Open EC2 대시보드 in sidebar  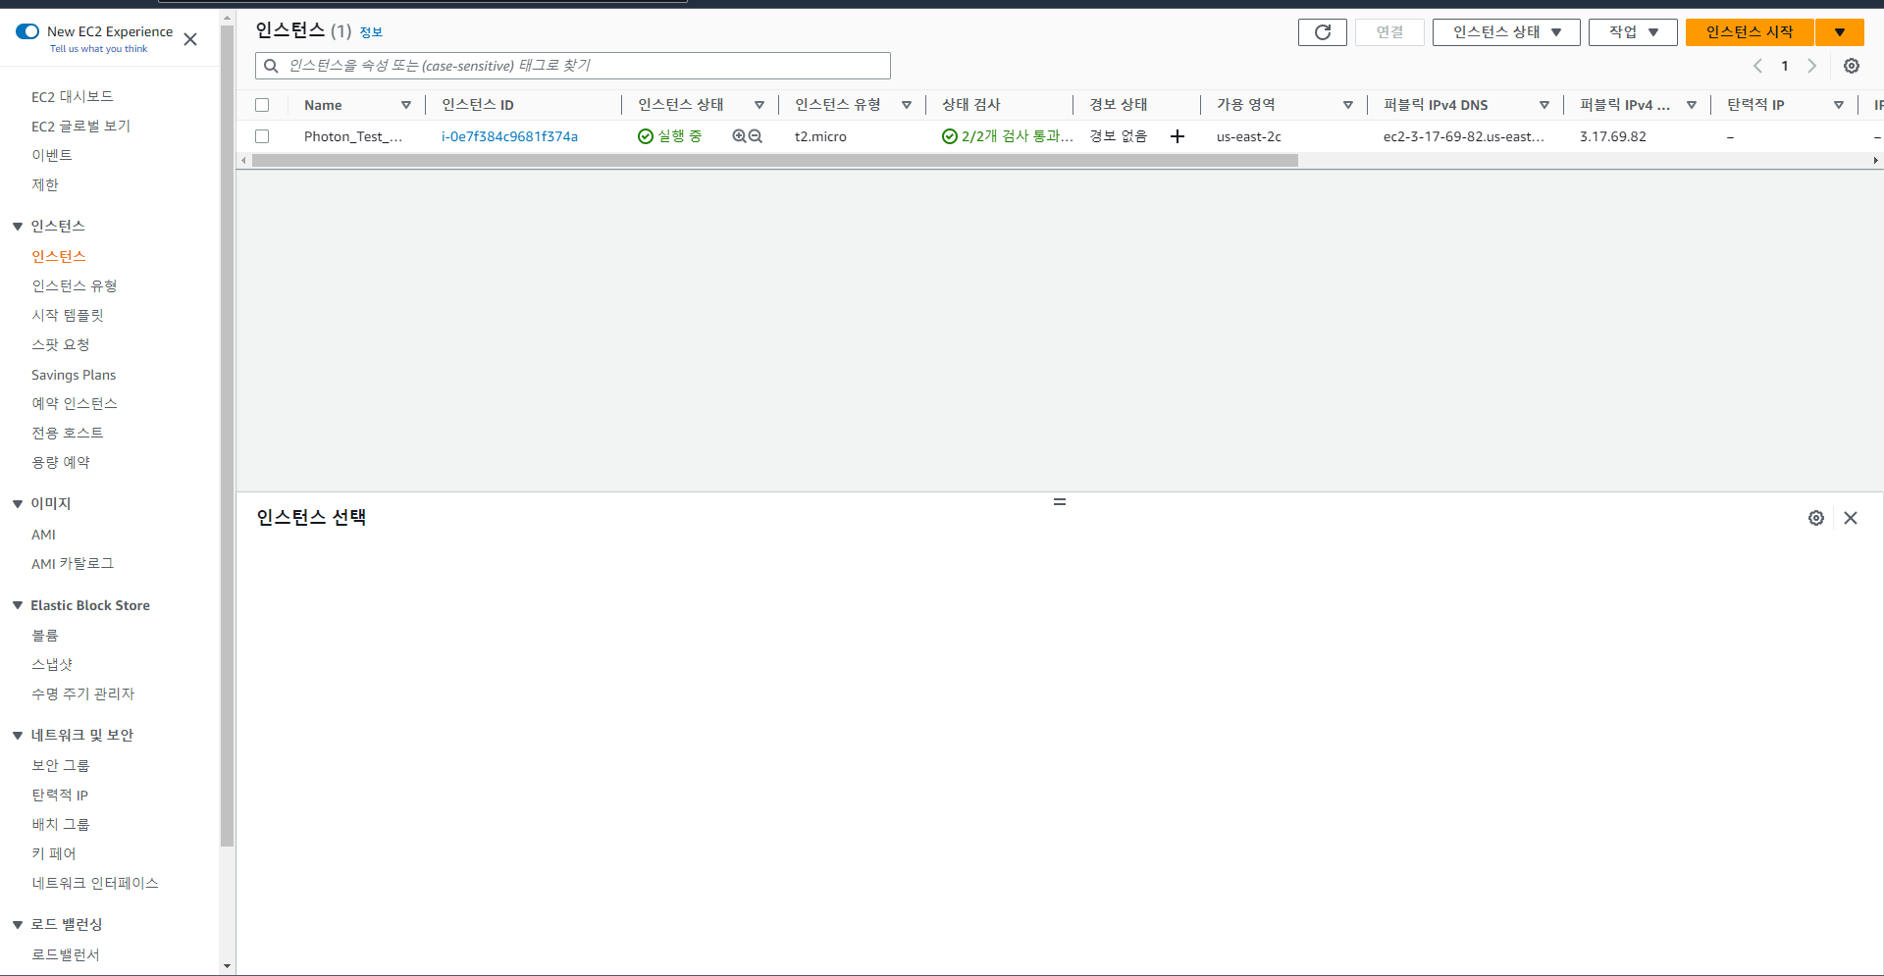click(x=73, y=97)
